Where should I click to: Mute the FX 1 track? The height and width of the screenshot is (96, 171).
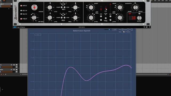tap(17, 65)
